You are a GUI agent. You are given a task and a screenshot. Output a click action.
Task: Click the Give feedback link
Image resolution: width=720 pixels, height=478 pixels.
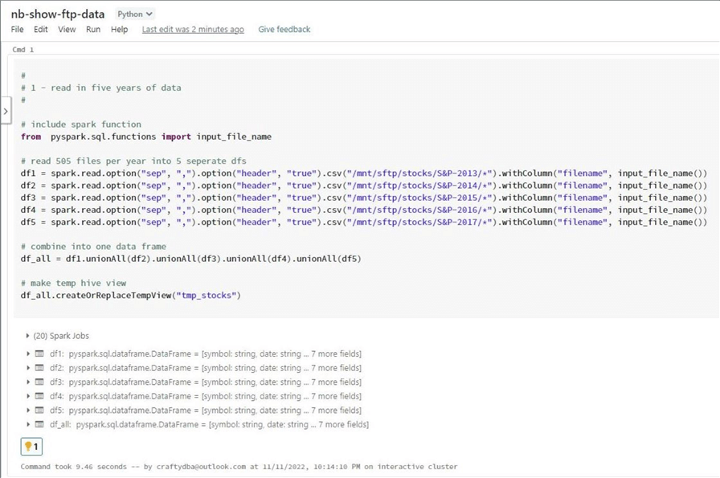click(284, 30)
